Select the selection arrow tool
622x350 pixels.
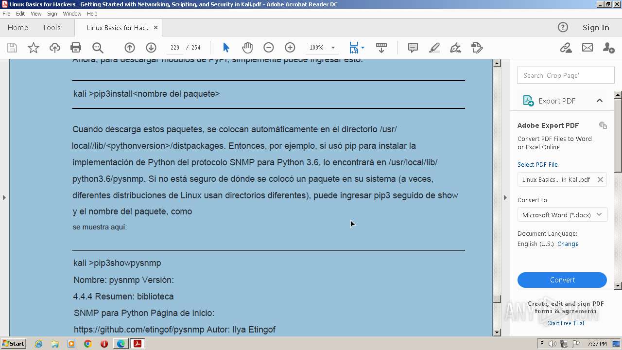tap(226, 48)
